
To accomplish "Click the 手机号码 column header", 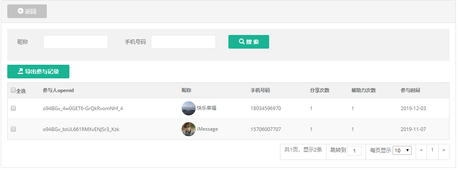I will point(260,90).
